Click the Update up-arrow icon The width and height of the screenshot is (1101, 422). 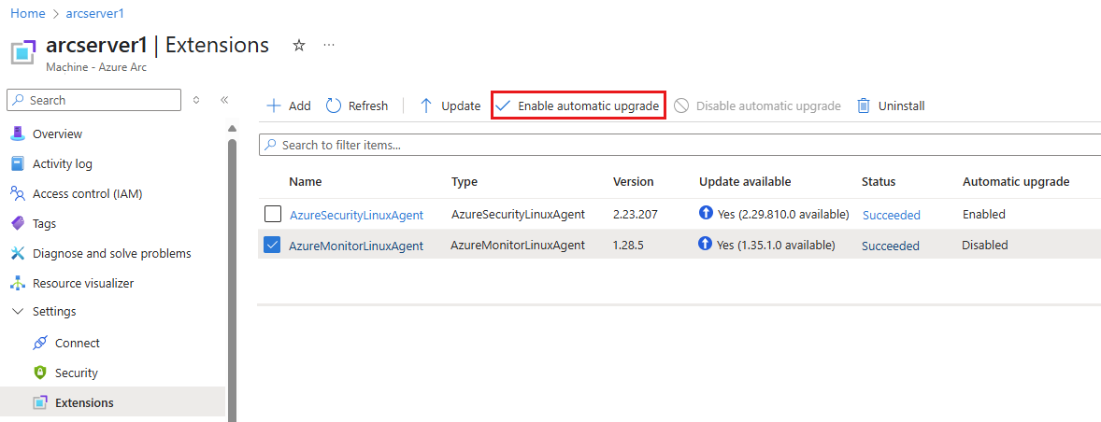[425, 105]
